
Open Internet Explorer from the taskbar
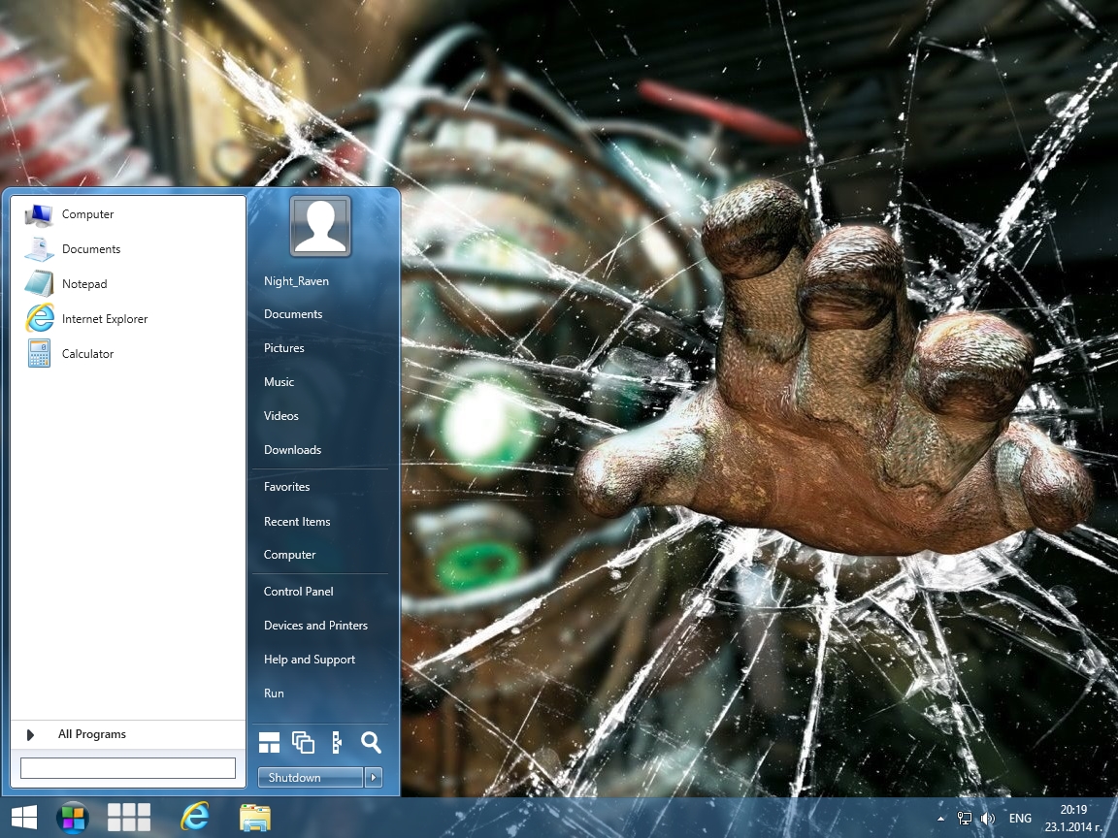click(195, 817)
